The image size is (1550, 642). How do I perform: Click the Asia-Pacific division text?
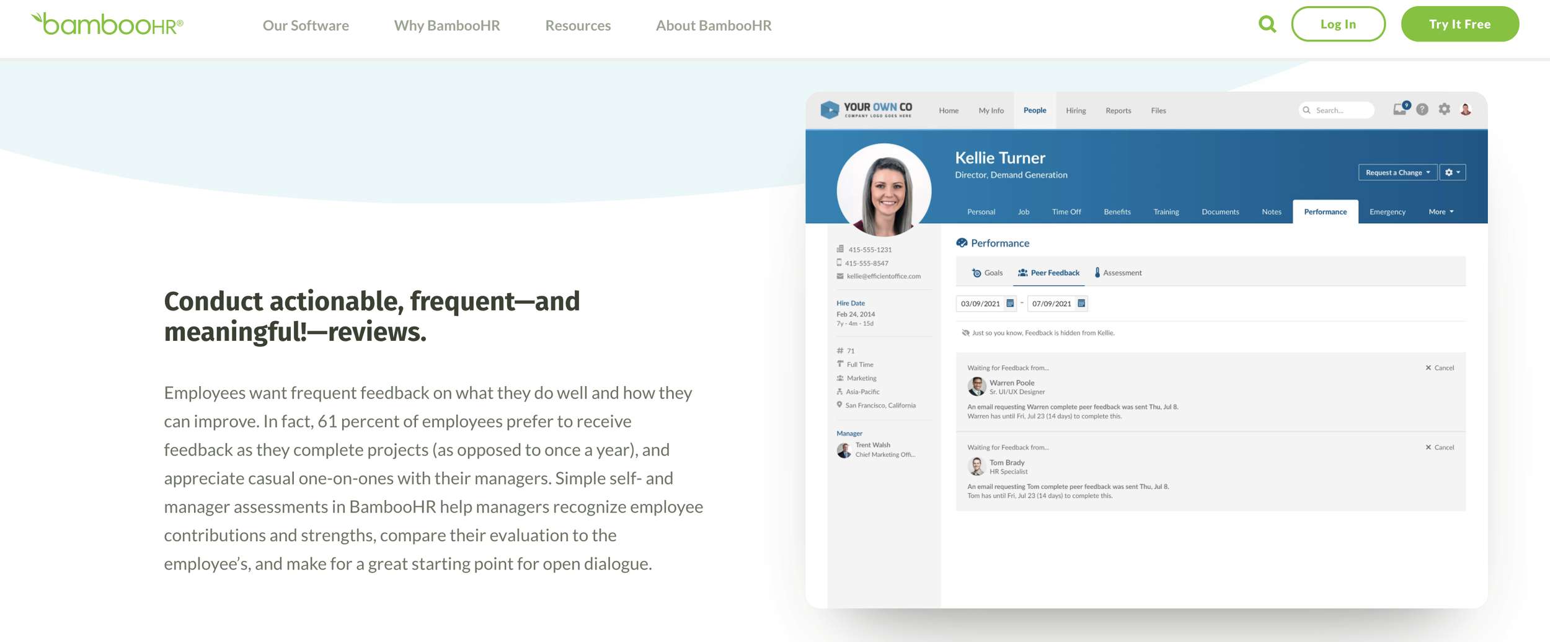tap(862, 392)
